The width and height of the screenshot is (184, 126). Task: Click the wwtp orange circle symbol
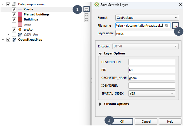pyautogui.click(x=20, y=29)
